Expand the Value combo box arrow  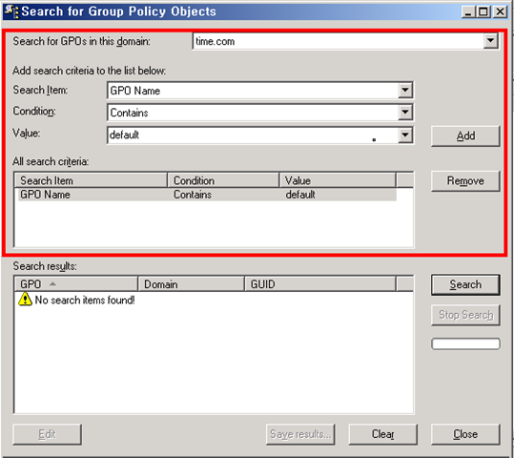tap(405, 135)
